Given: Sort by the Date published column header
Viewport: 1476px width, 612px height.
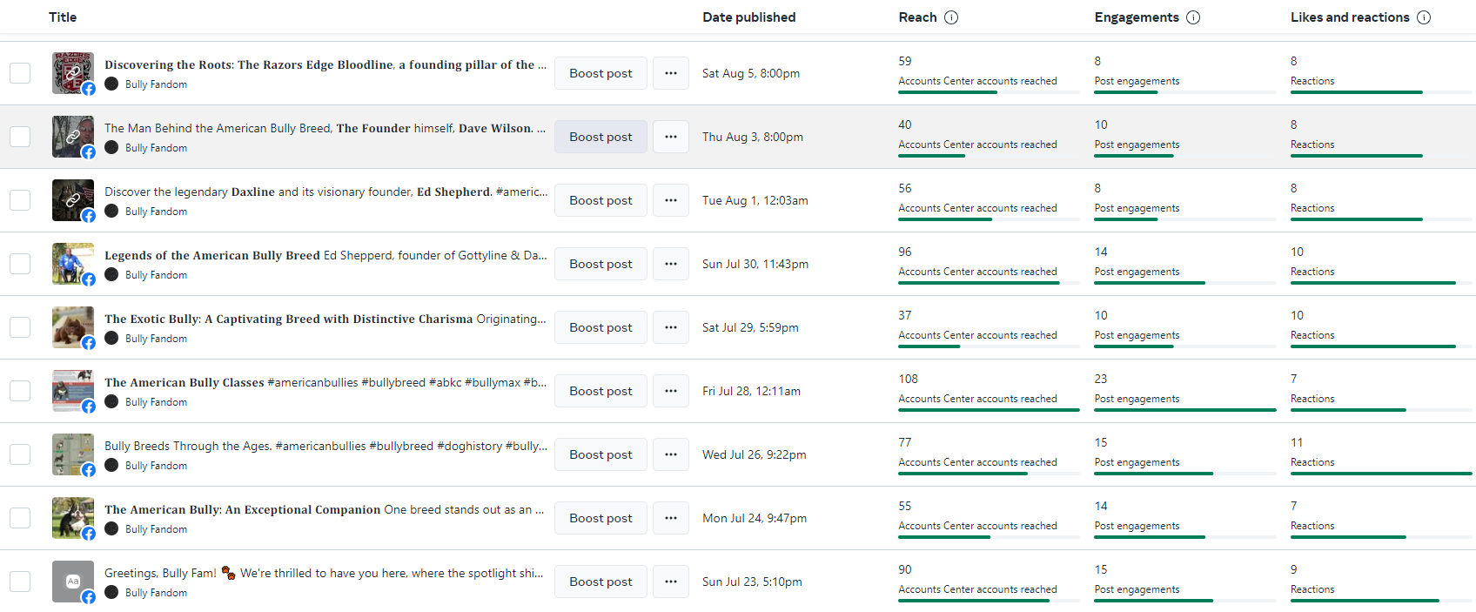Looking at the screenshot, I should [x=748, y=17].
